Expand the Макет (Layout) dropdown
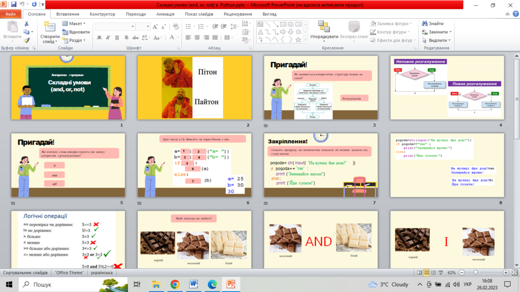Screen dimensions: 520x292 tap(74, 24)
